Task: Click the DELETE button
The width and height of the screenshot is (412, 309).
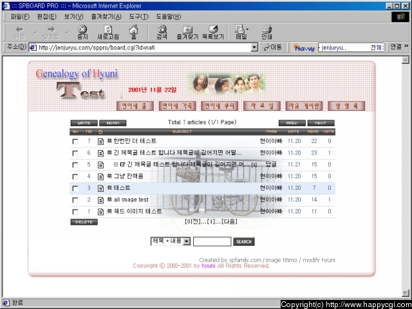Action: (84, 222)
